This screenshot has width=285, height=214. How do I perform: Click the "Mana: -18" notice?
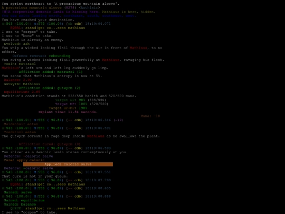(x=150, y=116)
